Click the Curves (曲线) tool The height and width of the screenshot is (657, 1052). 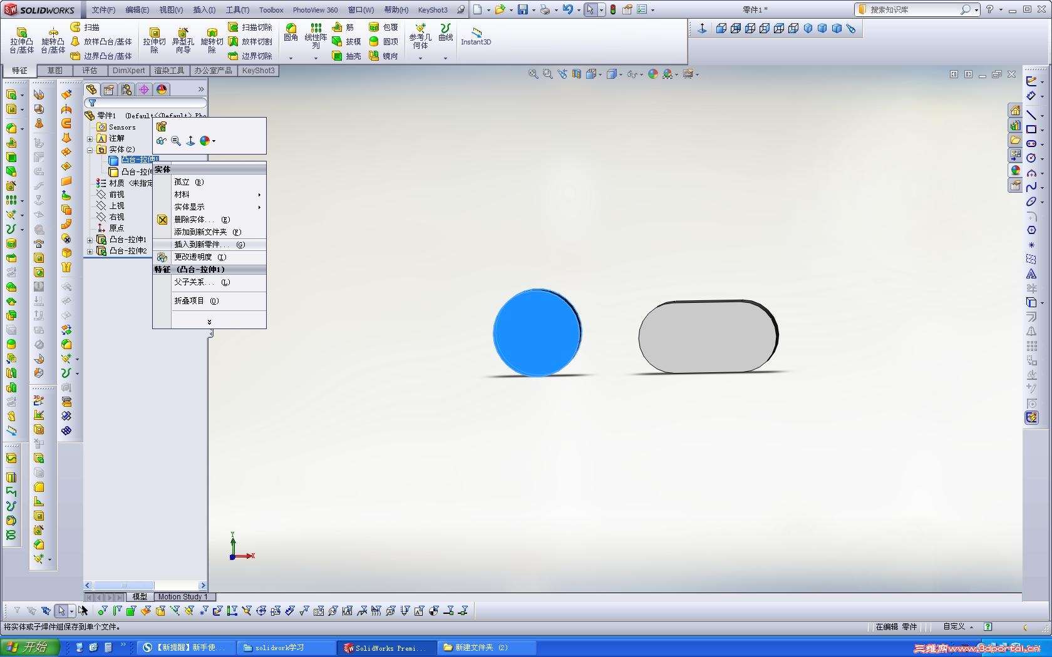[x=445, y=33]
